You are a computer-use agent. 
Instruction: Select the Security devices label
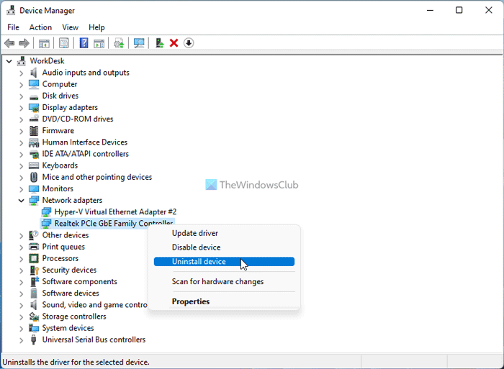tap(69, 270)
